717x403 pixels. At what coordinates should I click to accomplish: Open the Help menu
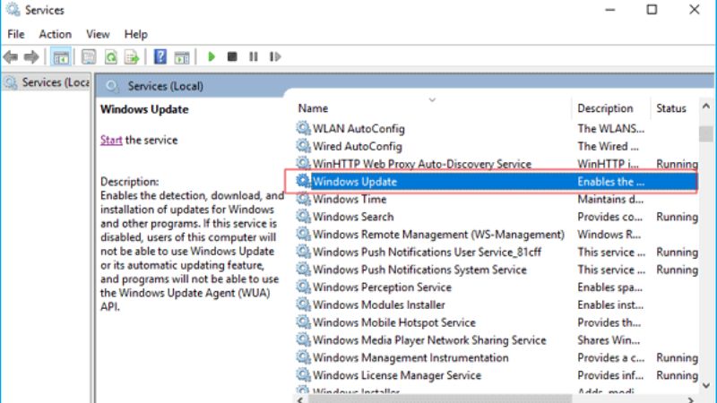(136, 34)
